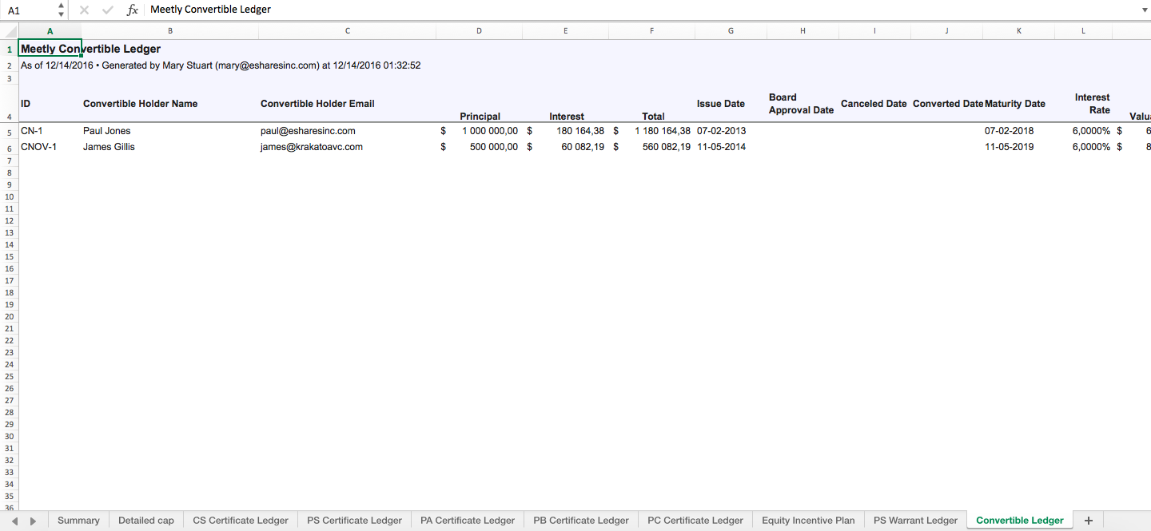Click the confirm checkmark icon in formula bar
Image resolution: width=1151 pixels, height=531 pixels.
point(108,10)
